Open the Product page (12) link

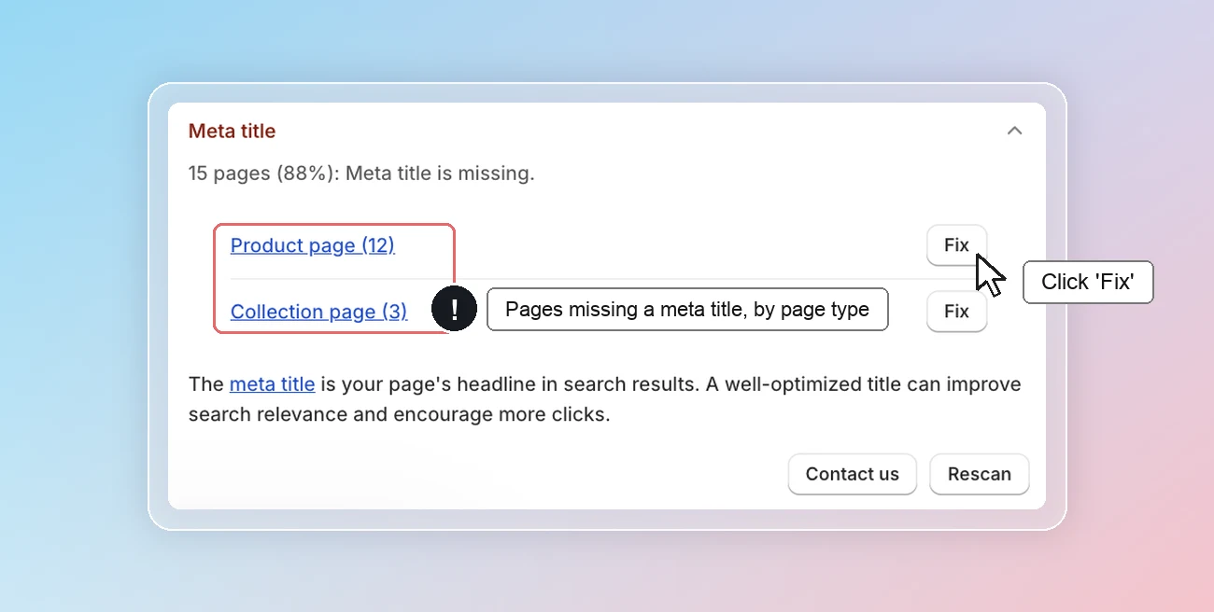pos(313,245)
